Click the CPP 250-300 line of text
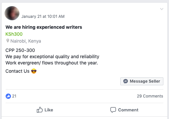This screenshot has height=119, width=169. tap(20, 50)
